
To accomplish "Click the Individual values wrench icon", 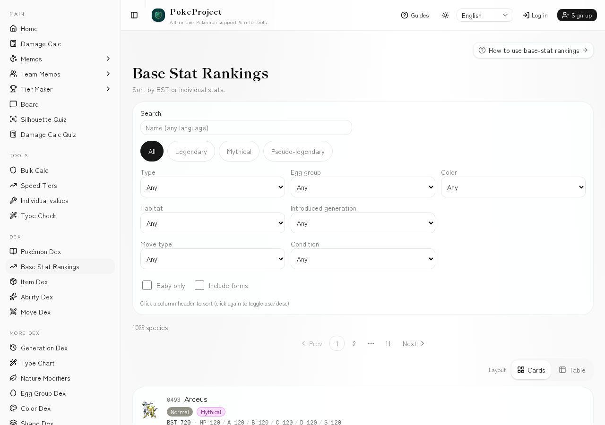I will point(13,200).
